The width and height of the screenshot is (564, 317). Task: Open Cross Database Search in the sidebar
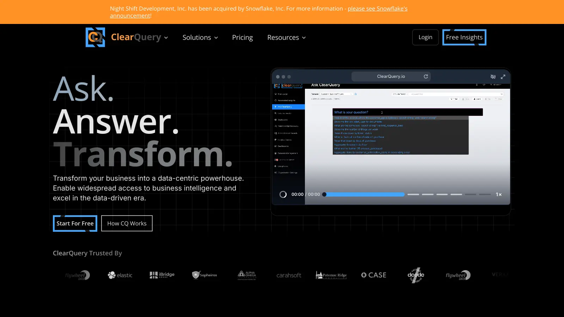pyautogui.click(x=288, y=133)
